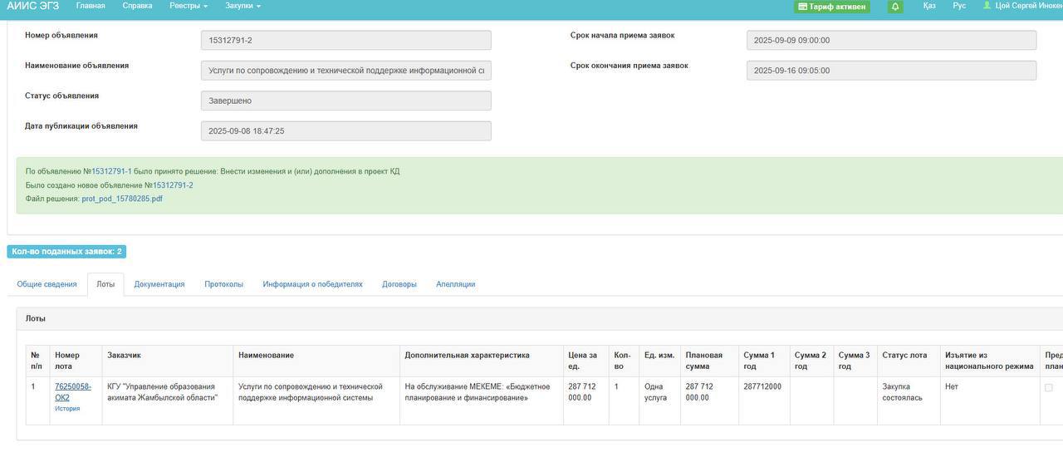This screenshot has width=1063, height=452.
Task: Click the notification bell icon
Action: click(x=895, y=7)
